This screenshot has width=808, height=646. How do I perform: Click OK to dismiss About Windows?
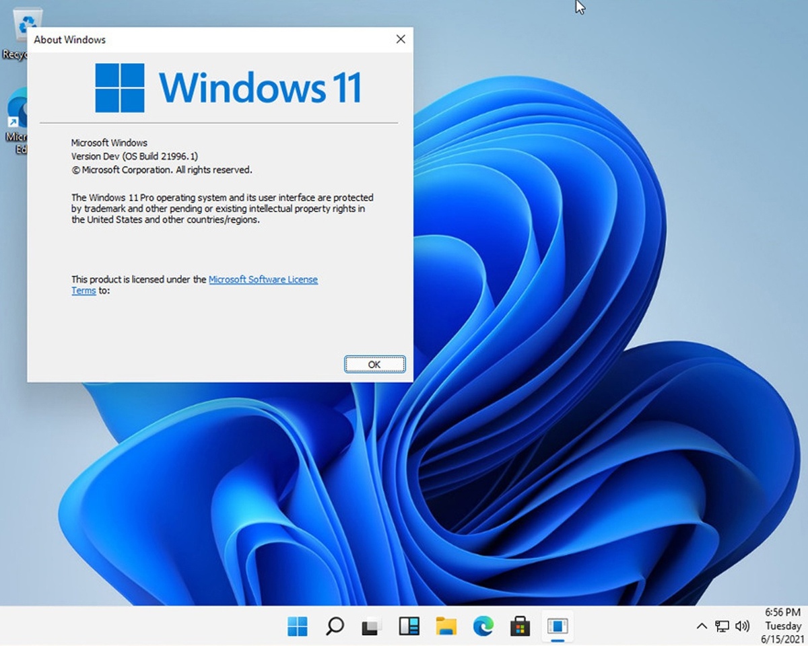pos(374,364)
